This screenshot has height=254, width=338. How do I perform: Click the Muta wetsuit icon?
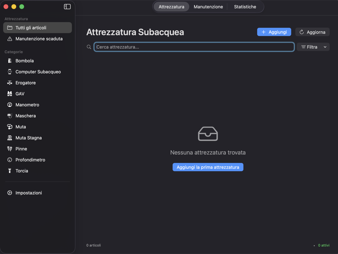point(10,127)
